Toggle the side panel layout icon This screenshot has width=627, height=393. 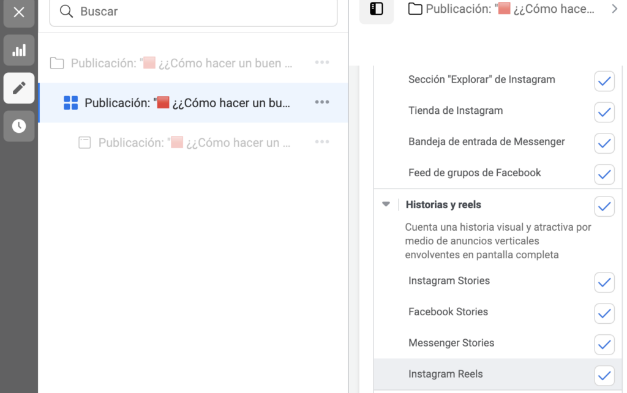377,9
